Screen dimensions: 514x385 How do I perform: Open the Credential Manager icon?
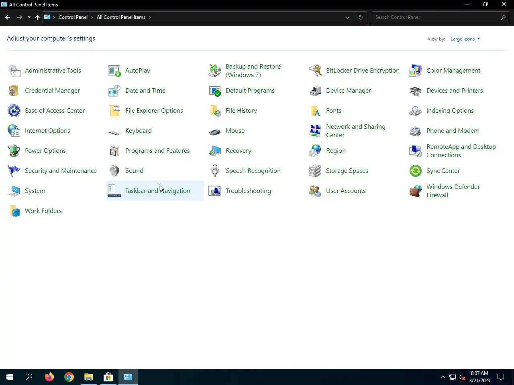click(x=14, y=91)
